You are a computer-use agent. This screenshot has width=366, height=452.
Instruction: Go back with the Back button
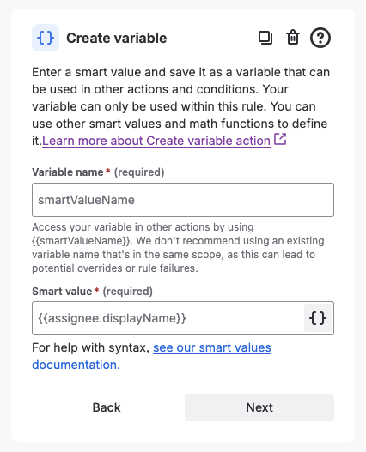pos(107,407)
